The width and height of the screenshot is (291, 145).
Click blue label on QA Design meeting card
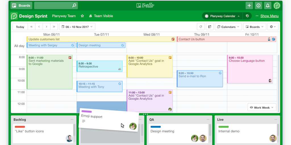click(156, 127)
